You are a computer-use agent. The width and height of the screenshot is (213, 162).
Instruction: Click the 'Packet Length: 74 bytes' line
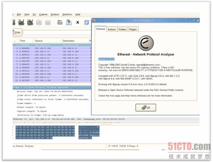[31, 107]
